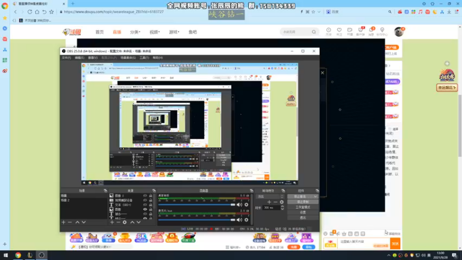Viewport: 462px width, 260px height.
Task: Mute the mic/Aux speaker icon
Action: coord(240,220)
